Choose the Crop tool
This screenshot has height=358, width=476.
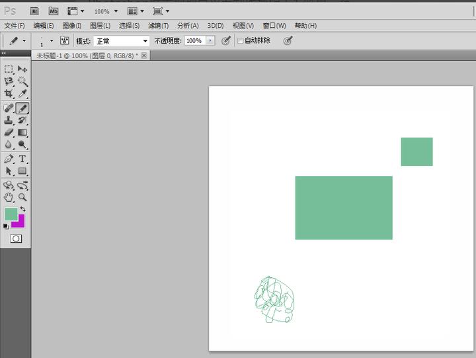click(x=9, y=94)
